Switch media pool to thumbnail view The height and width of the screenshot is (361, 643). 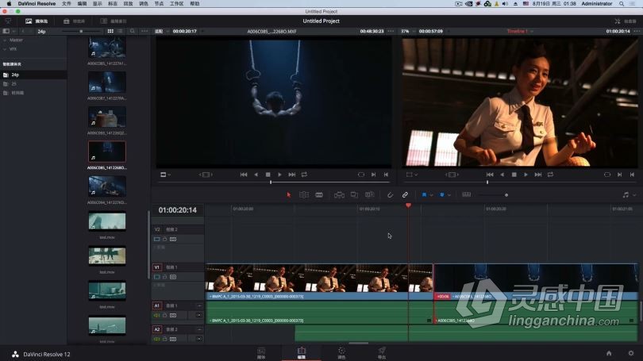(x=110, y=31)
